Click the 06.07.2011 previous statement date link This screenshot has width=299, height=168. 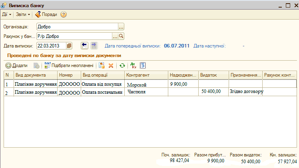click(x=176, y=45)
